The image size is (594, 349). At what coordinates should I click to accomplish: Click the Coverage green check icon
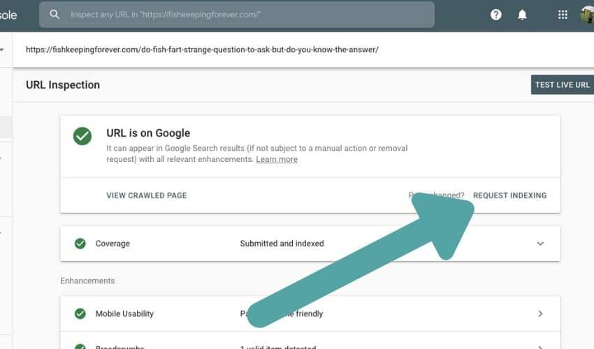[80, 244]
